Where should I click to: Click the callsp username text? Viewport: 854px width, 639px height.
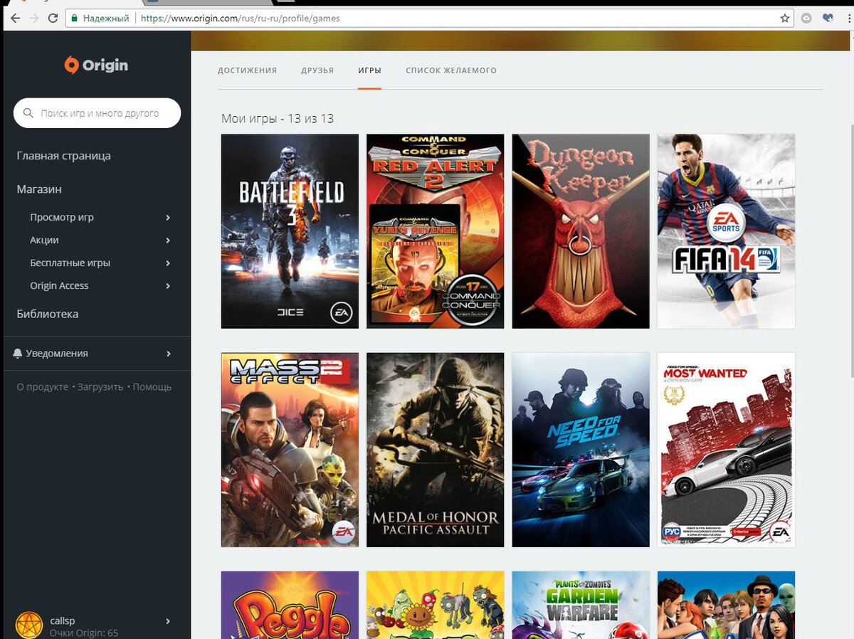pyautogui.click(x=63, y=621)
